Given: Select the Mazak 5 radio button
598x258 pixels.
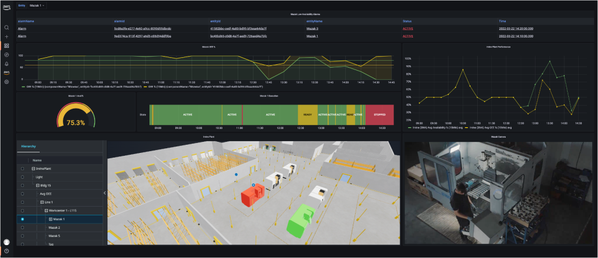Looking at the screenshot, I should [23, 236].
